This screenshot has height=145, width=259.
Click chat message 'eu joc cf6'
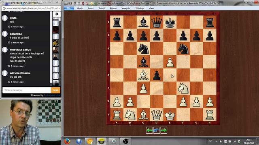16,77
